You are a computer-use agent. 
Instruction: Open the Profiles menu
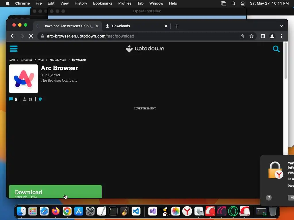tap(125, 3)
